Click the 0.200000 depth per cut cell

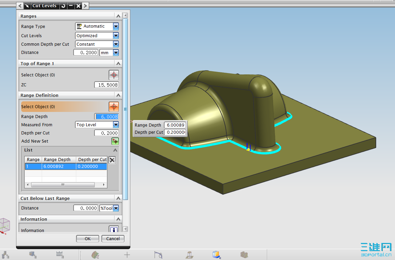pyautogui.click(x=91, y=167)
